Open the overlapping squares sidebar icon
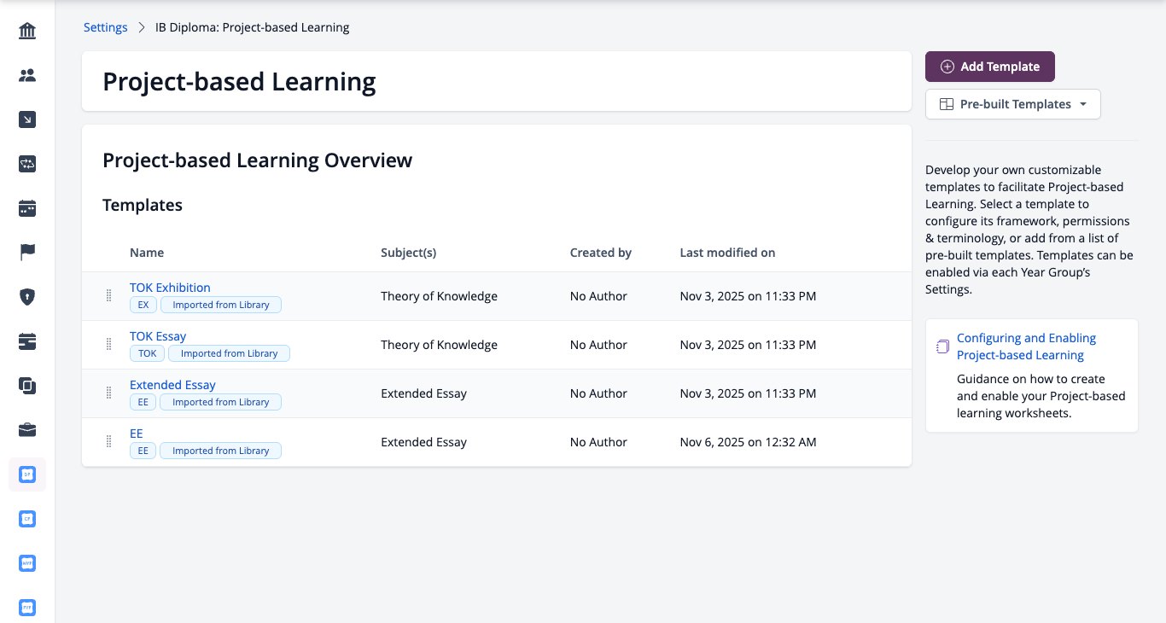Screen dimensions: 1166x623 tap(27, 386)
